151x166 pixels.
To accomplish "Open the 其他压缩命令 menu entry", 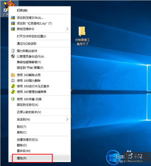I will [39, 29].
